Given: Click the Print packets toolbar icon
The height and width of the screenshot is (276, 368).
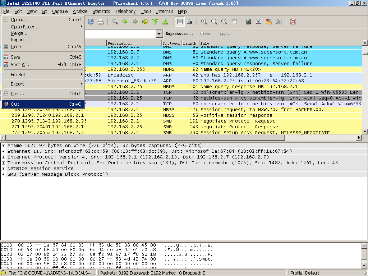Looking at the screenshot, I should click(x=101, y=22).
